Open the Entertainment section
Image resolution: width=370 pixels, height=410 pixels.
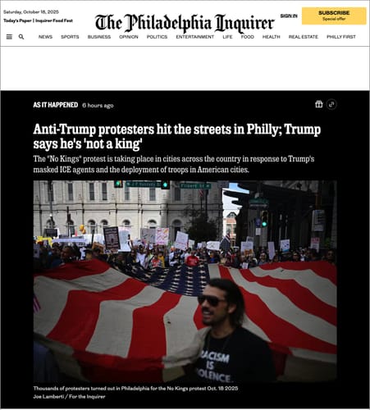195,37
